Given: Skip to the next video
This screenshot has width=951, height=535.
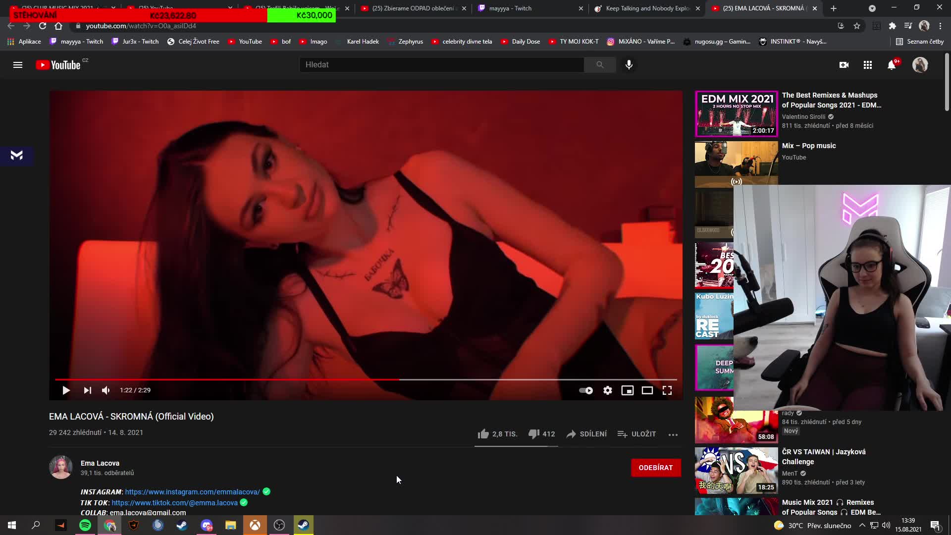Looking at the screenshot, I should (87, 390).
